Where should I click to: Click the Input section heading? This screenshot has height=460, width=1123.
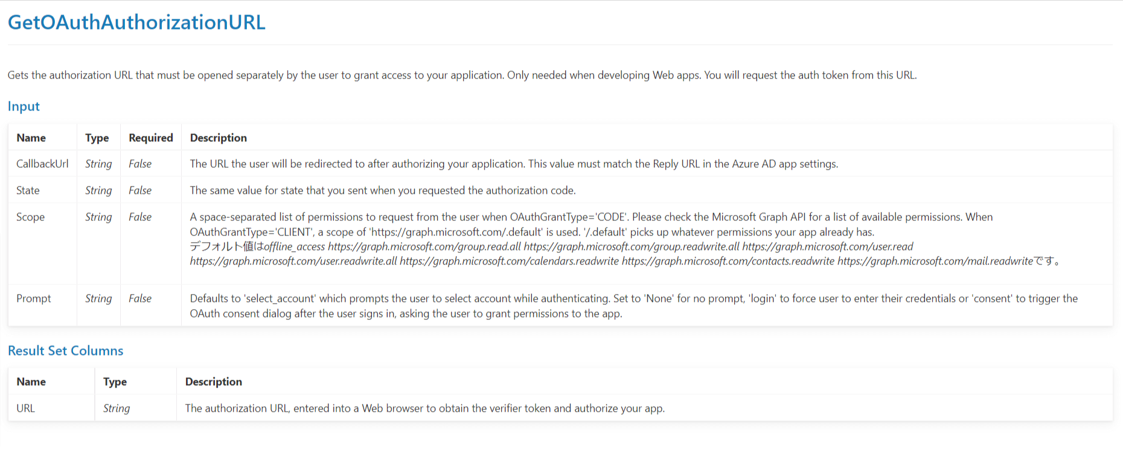[24, 106]
